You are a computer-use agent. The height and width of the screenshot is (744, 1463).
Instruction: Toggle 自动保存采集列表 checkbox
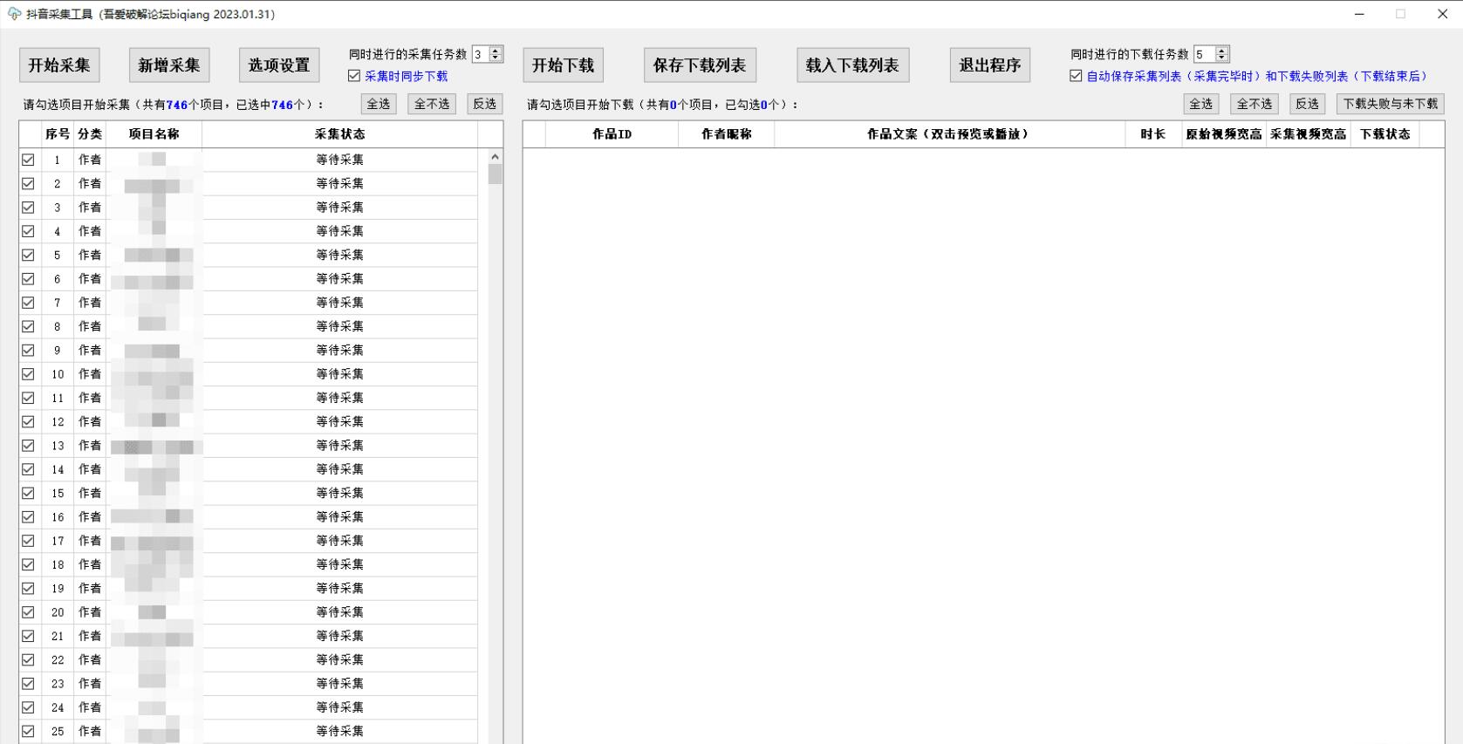pyautogui.click(x=1076, y=76)
